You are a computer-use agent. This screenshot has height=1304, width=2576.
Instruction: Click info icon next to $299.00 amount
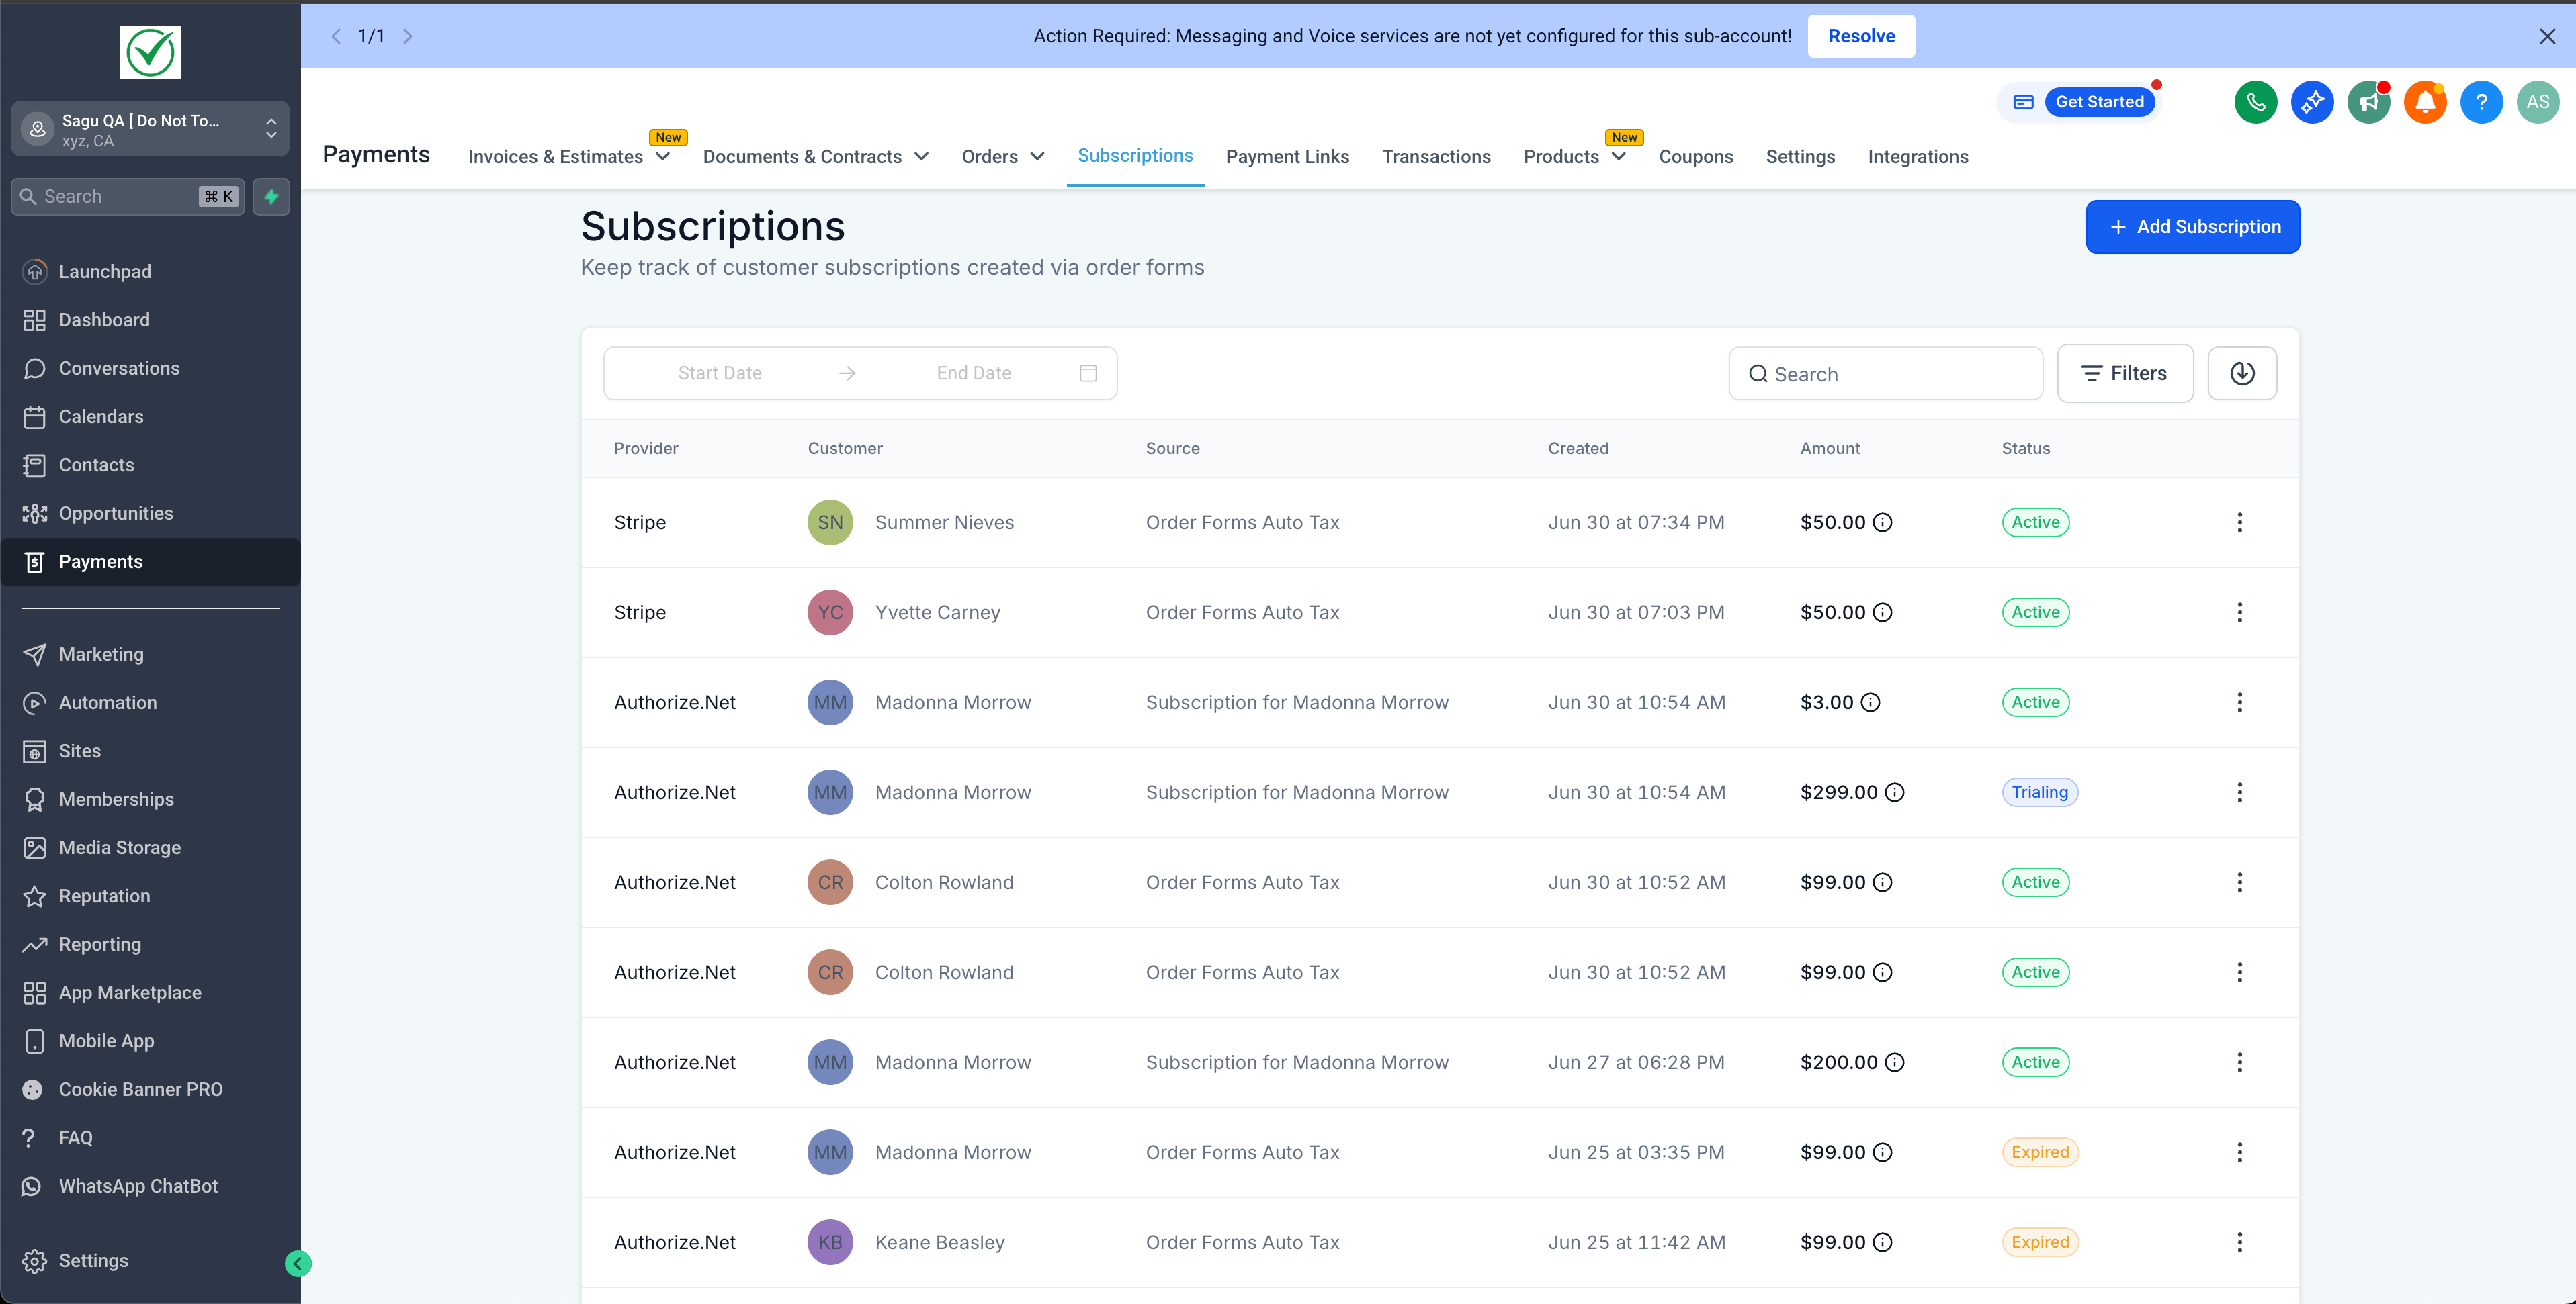click(x=1894, y=792)
